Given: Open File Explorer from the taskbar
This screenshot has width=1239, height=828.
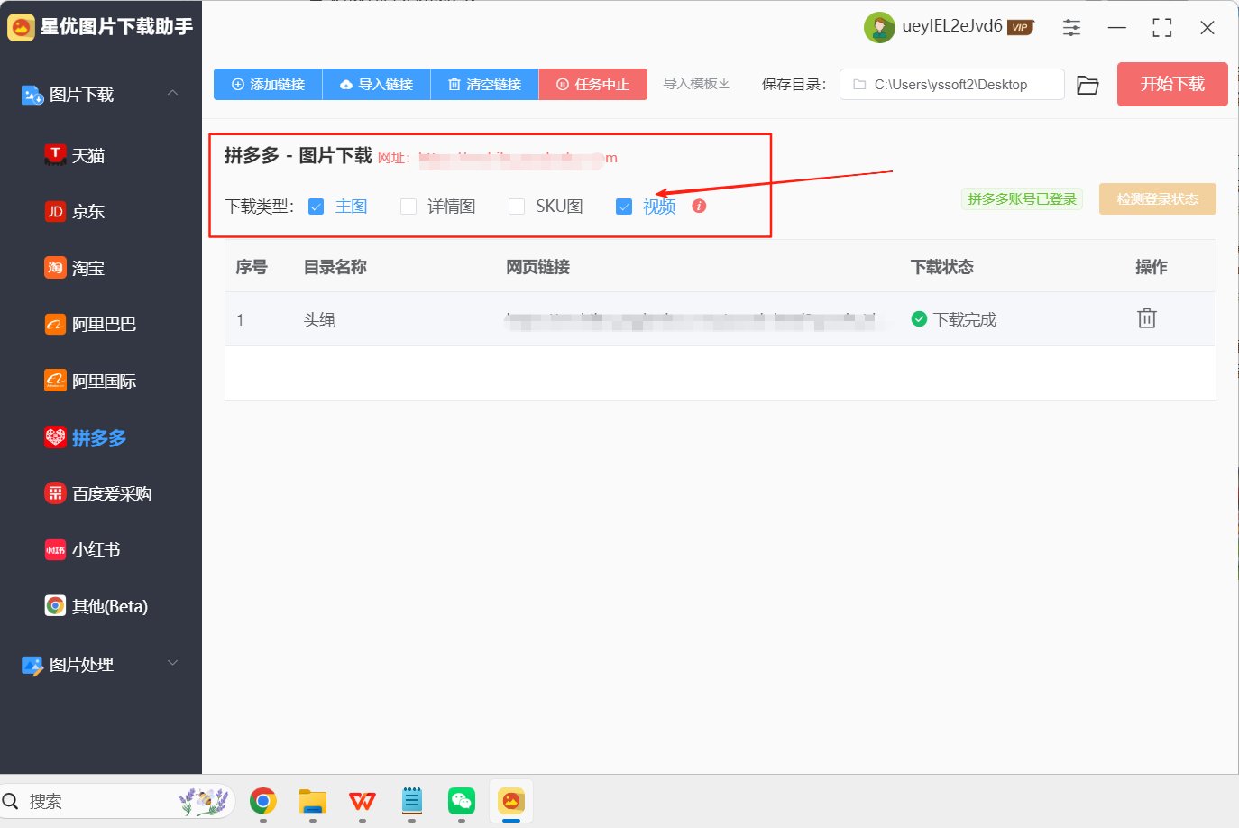Looking at the screenshot, I should (313, 800).
